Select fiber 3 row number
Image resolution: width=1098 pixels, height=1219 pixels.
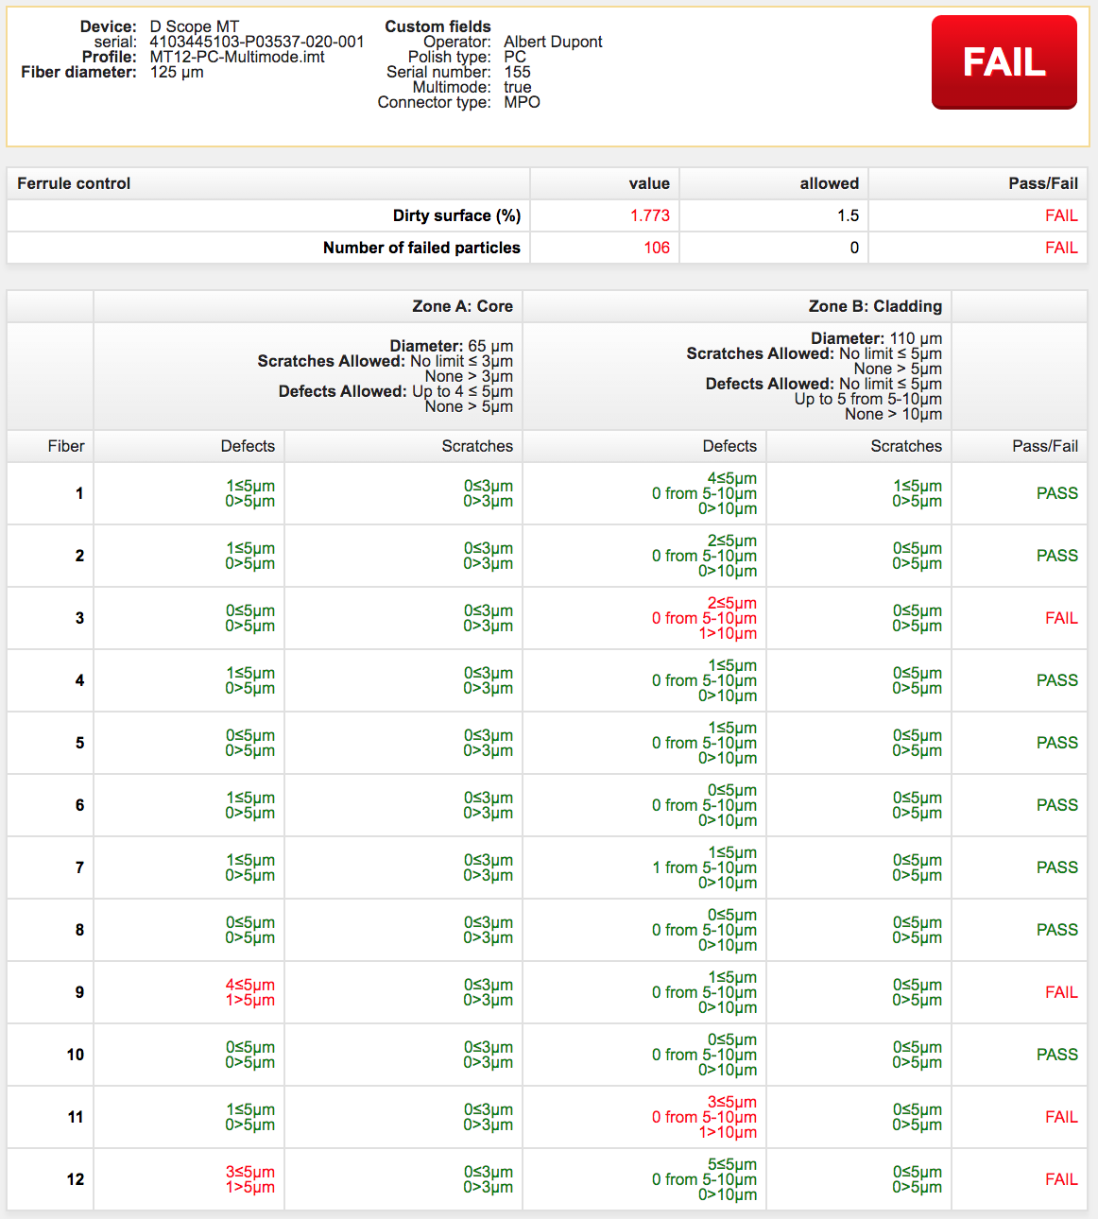coord(79,618)
